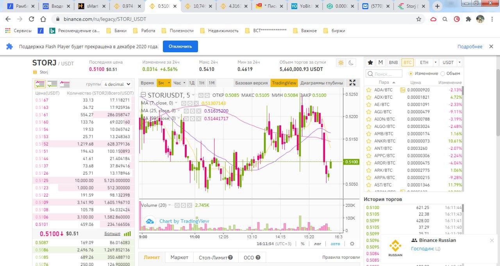Open Chrome three-dot menu
This screenshot has height=266, width=500.
tap(493, 19)
